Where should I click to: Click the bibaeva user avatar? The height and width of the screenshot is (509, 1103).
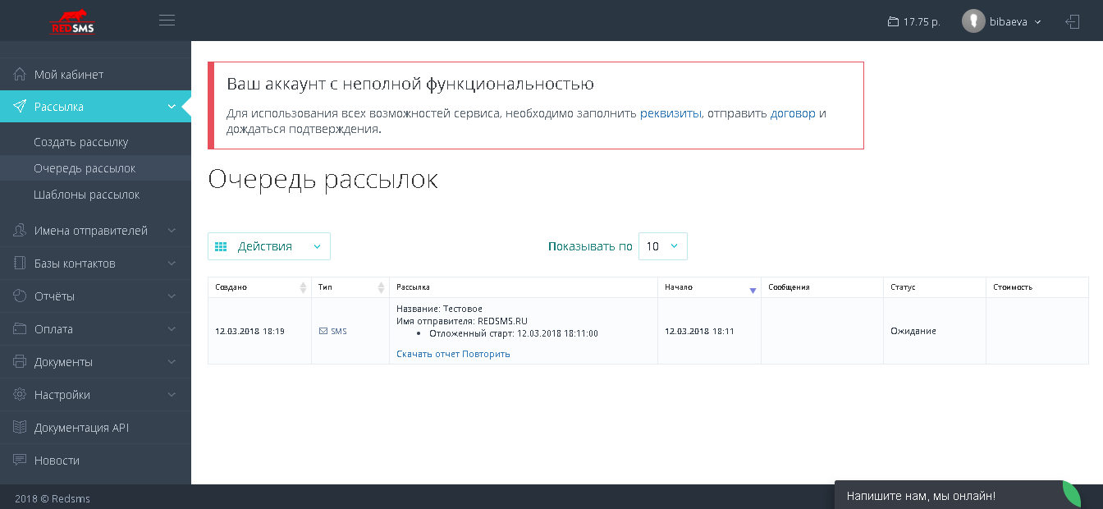pyautogui.click(x=973, y=21)
